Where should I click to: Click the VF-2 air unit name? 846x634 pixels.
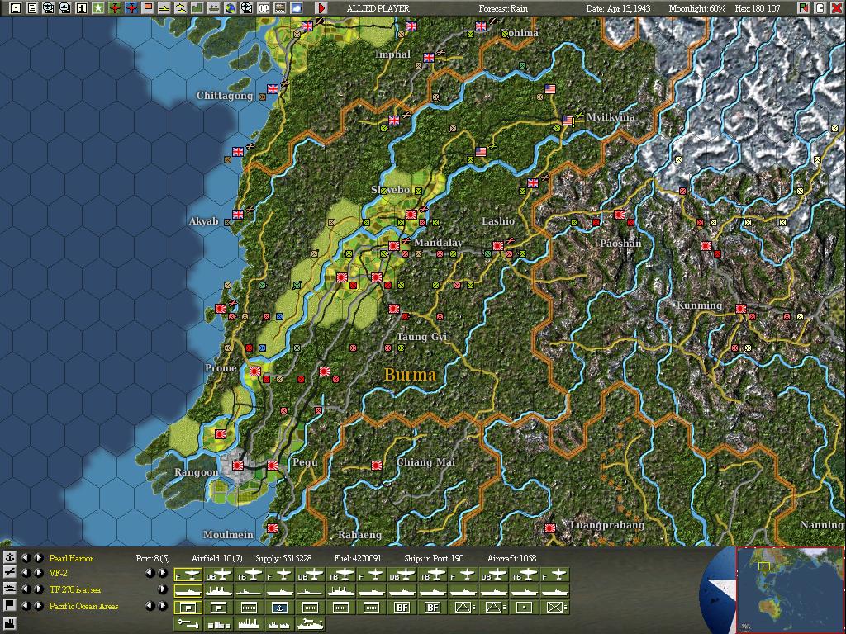pyautogui.click(x=58, y=574)
